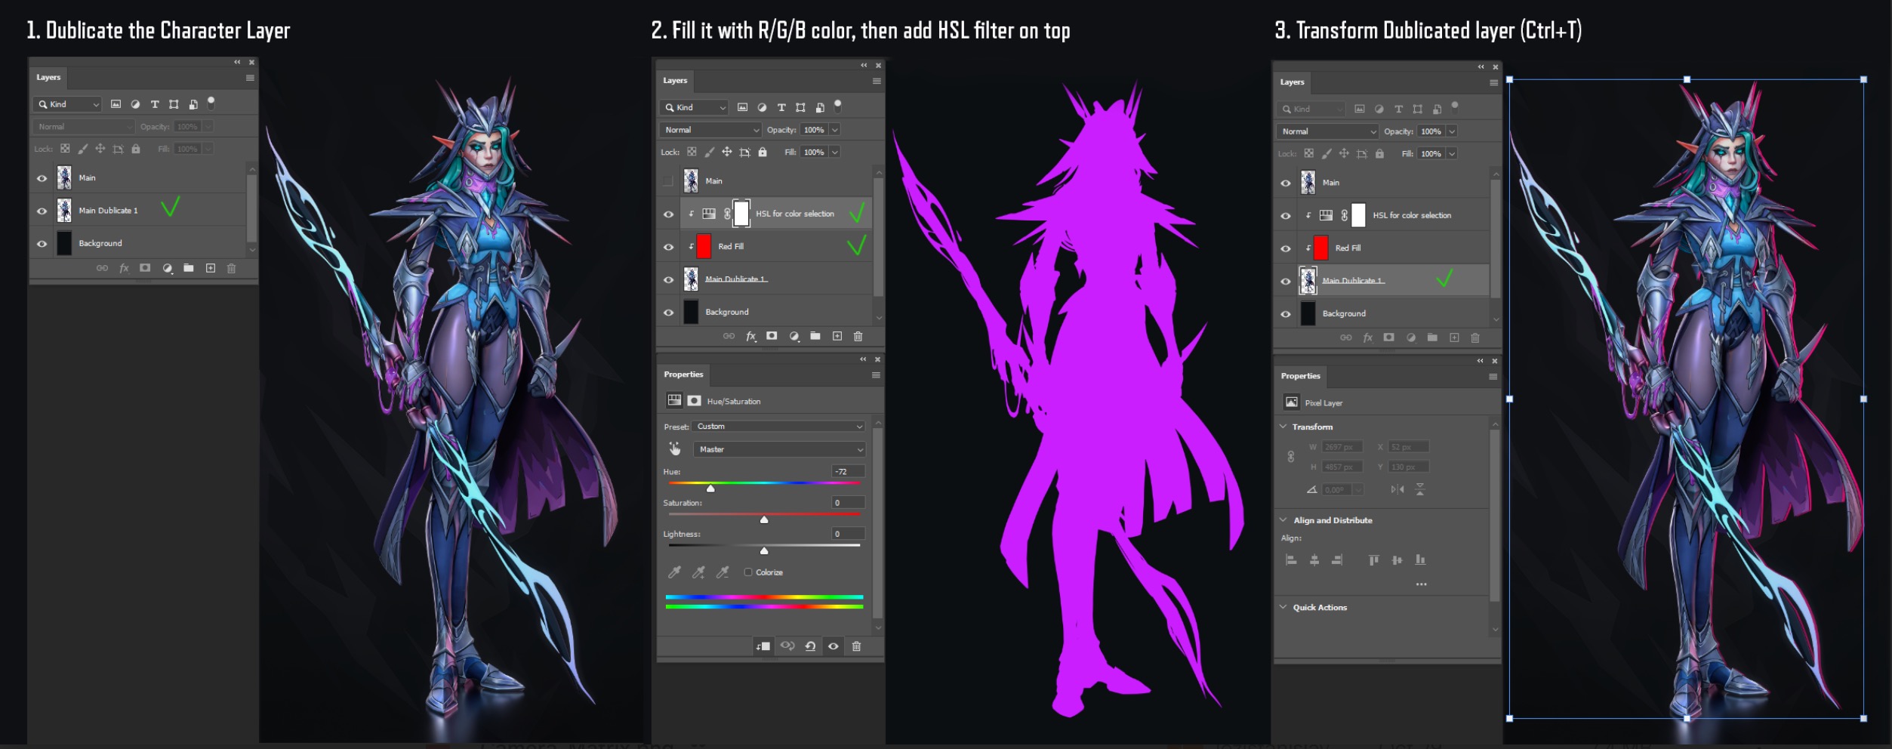Enable the Colorize checkbox

click(x=748, y=572)
